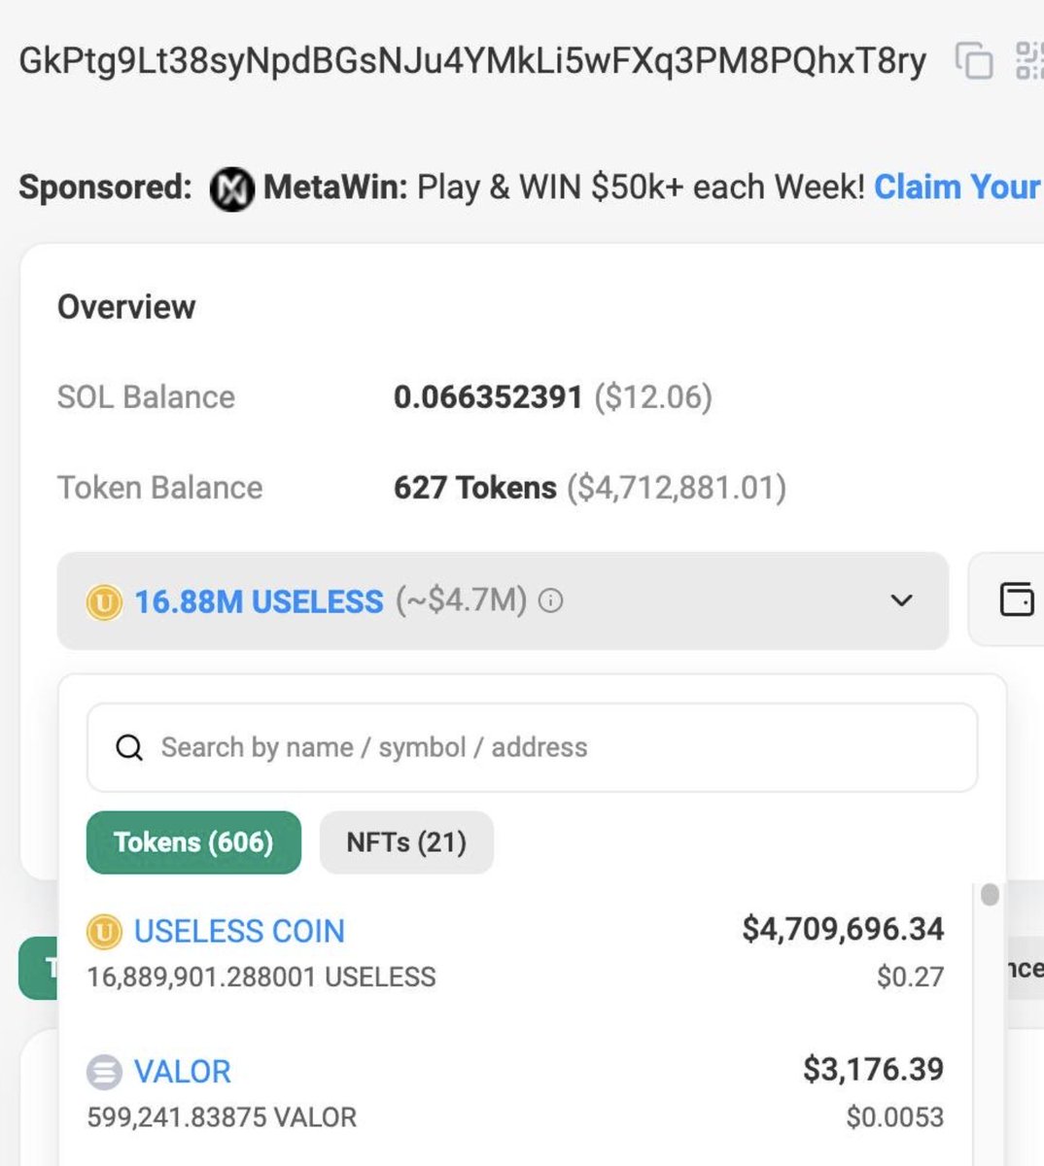This screenshot has height=1166, width=1044.
Task: Click the $3,176.39 VALOR value
Action: [873, 1069]
